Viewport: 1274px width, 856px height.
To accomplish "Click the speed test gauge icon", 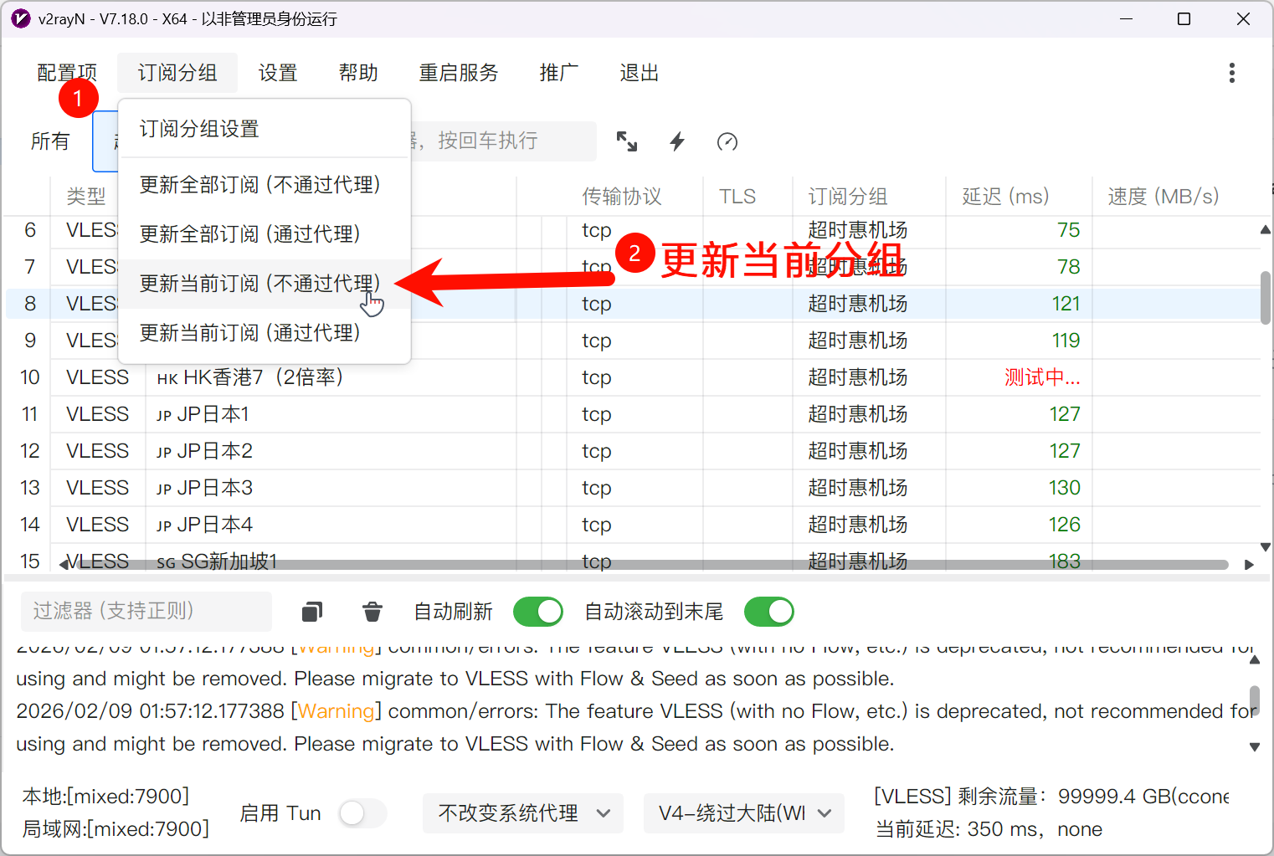I will pyautogui.click(x=727, y=141).
